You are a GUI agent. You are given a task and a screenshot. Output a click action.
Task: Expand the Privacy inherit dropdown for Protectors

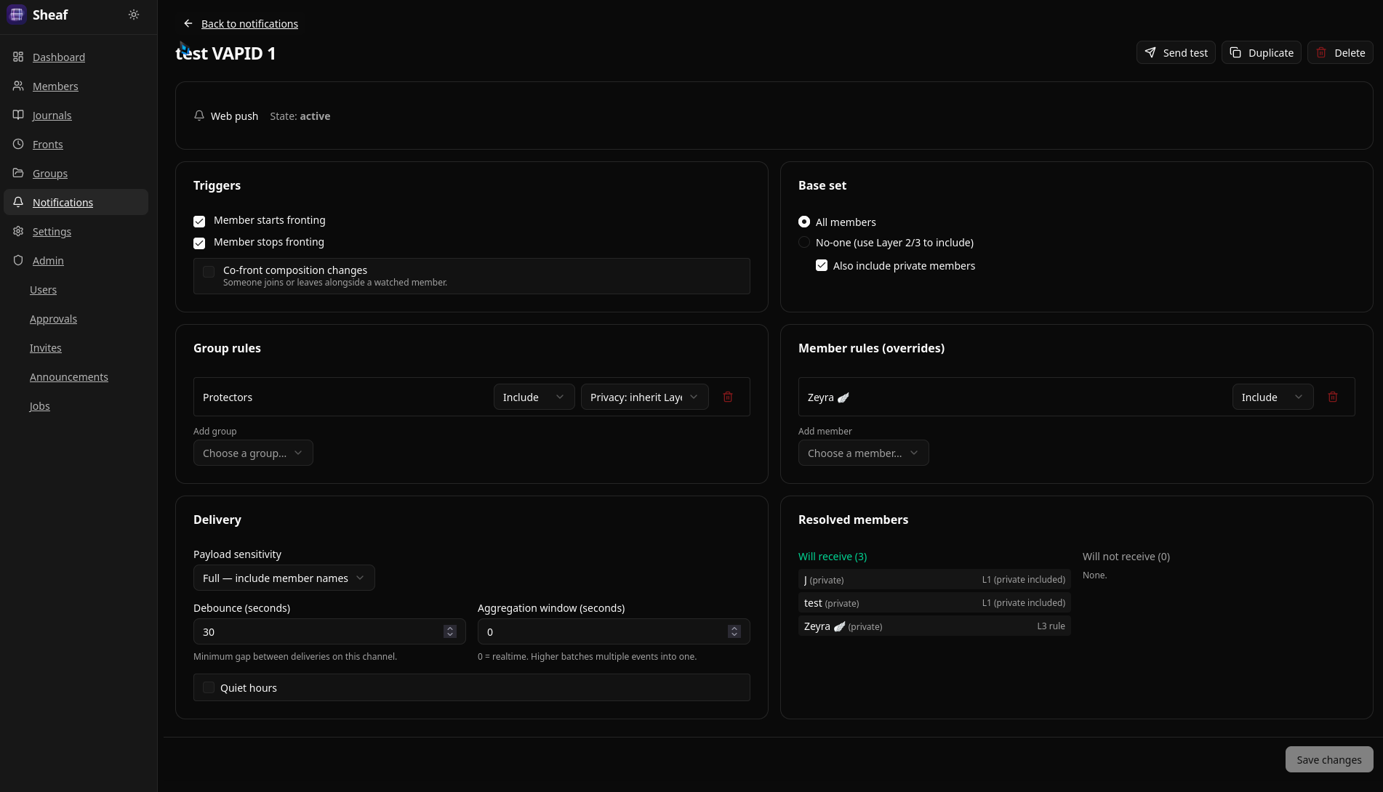(645, 397)
